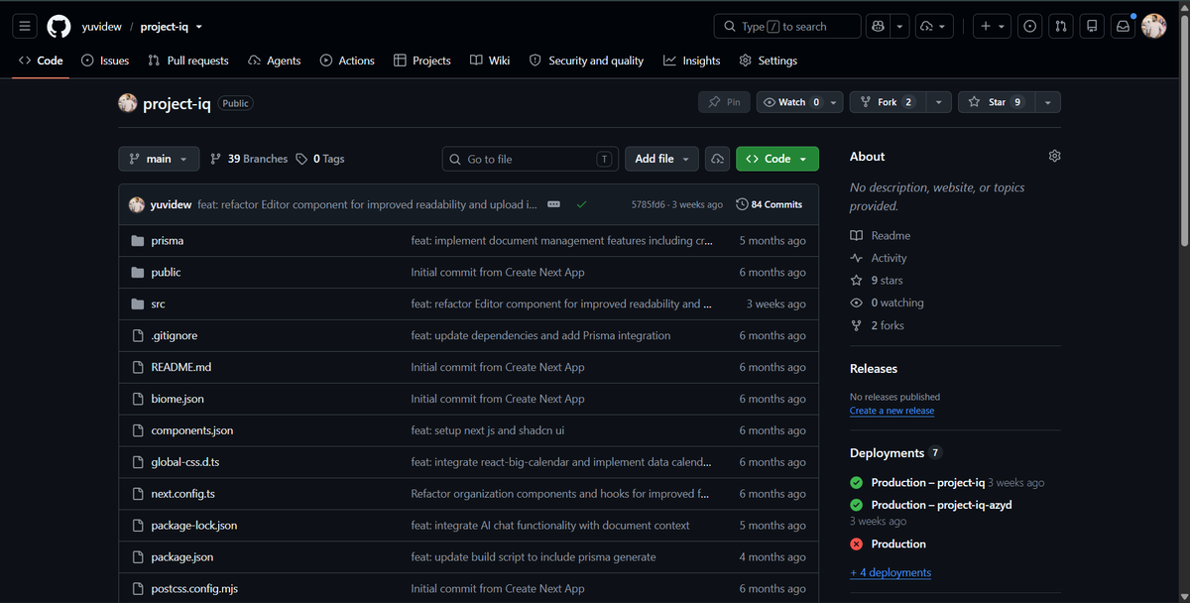Click the GitHub logo home icon

coord(59,27)
